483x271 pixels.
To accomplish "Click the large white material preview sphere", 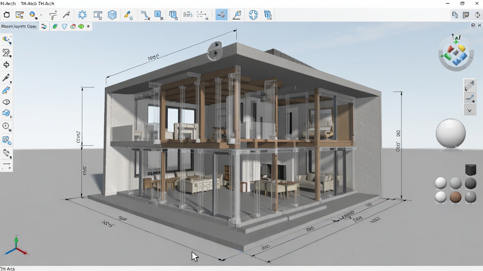I will [450, 133].
